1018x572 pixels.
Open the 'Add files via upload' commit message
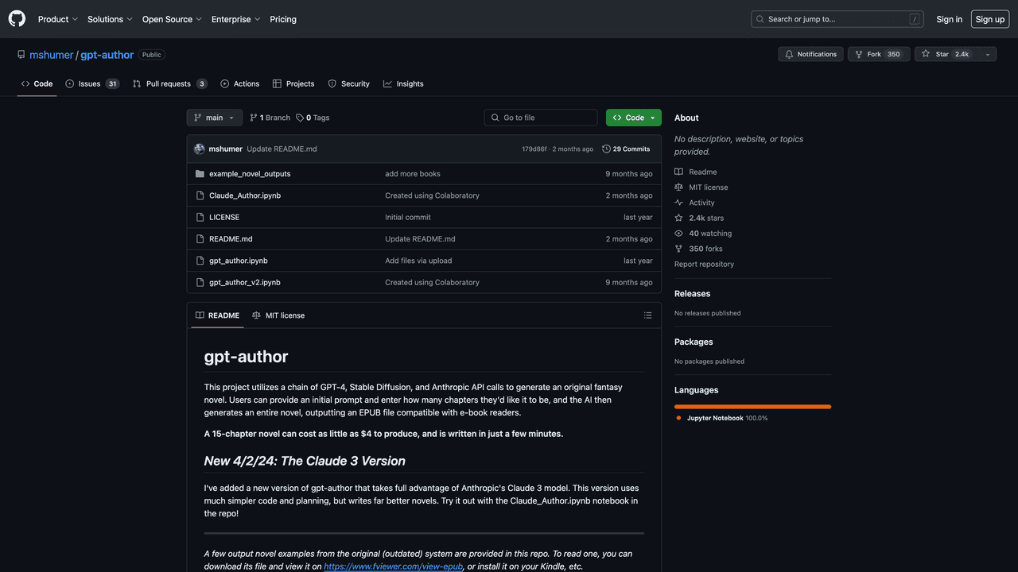tap(418, 261)
